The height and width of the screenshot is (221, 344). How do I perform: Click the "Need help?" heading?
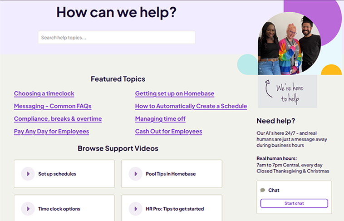point(276,121)
